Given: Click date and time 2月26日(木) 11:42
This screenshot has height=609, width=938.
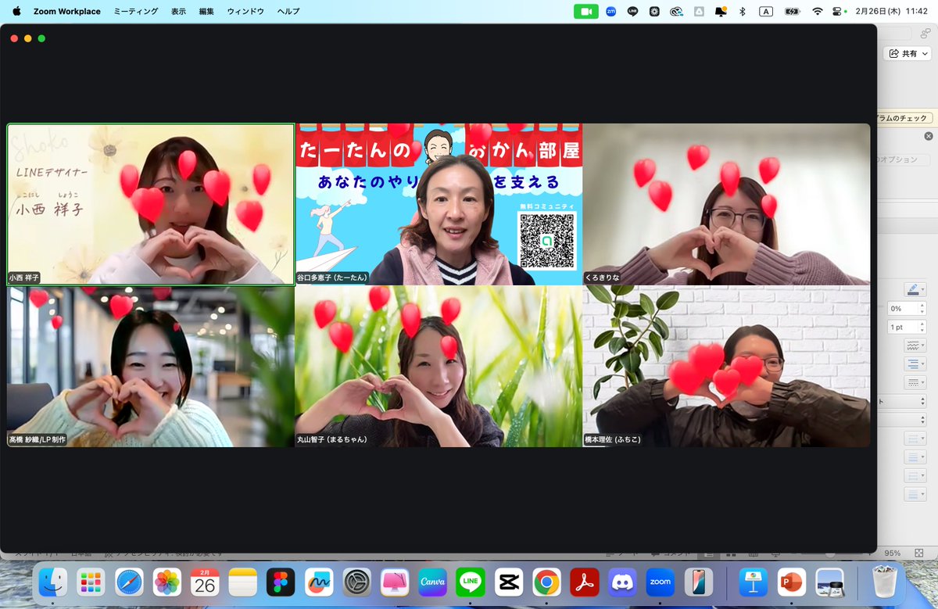Looking at the screenshot, I should click(x=893, y=11).
